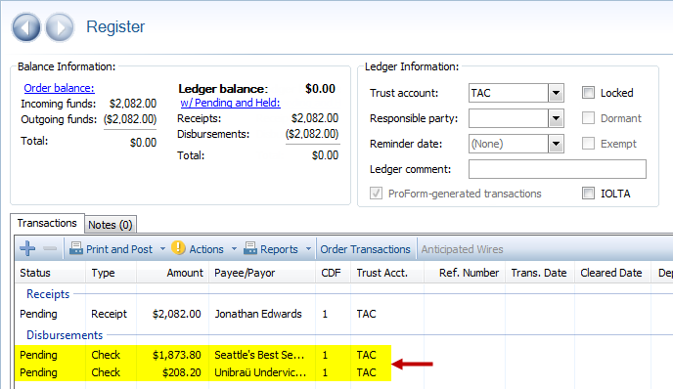Viewport: 673px width, 389px height.
Task: Click the ProForm-generated transactions checkbox
Action: click(376, 193)
